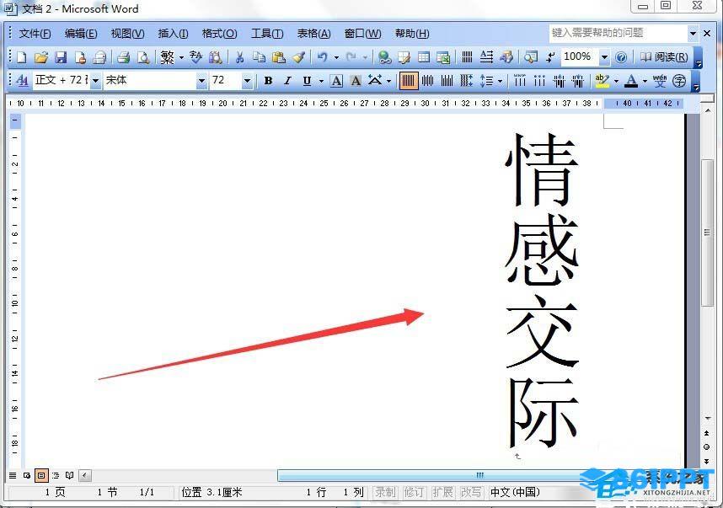This screenshot has width=723, height=508.
Task: Open undo history dropdown arrow
Action: pos(336,58)
